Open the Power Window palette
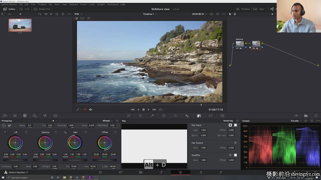The image size is (321, 180). pyautogui.click(x=164, y=116)
